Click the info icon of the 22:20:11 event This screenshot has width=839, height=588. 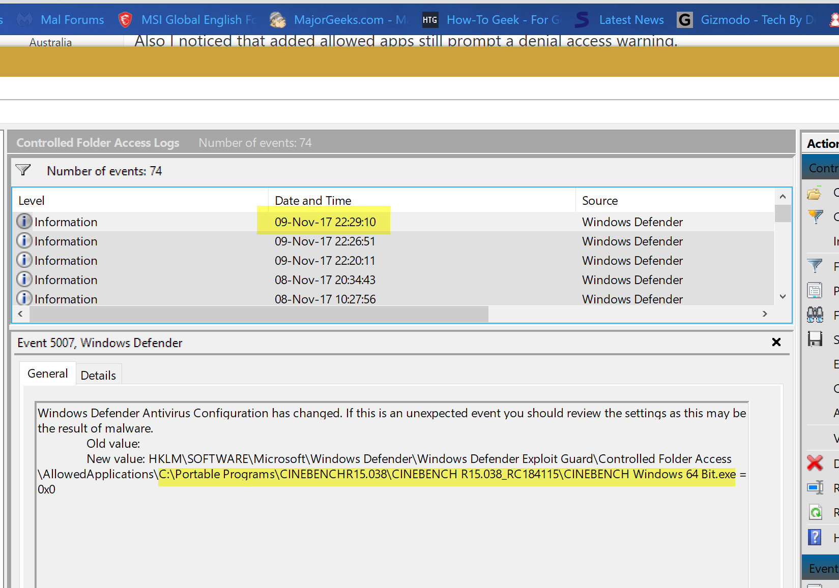pyautogui.click(x=24, y=260)
